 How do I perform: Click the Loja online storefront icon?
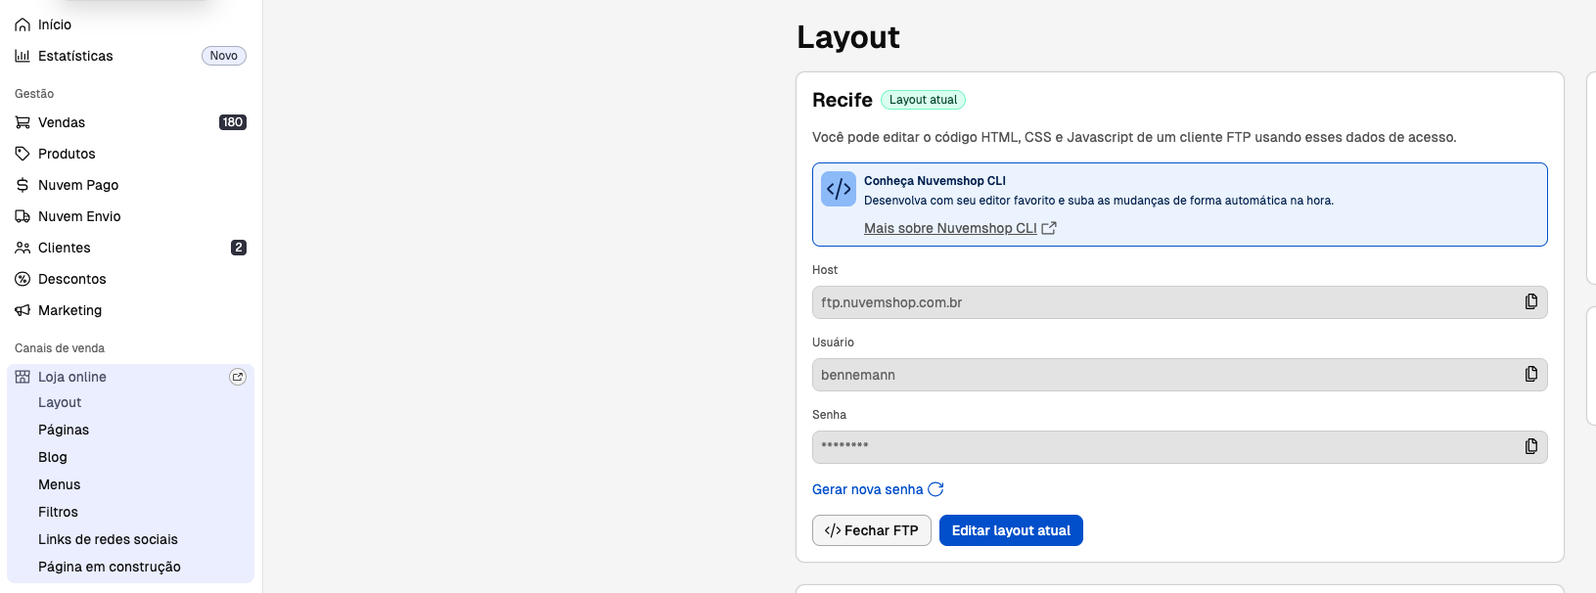pyautogui.click(x=23, y=377)
